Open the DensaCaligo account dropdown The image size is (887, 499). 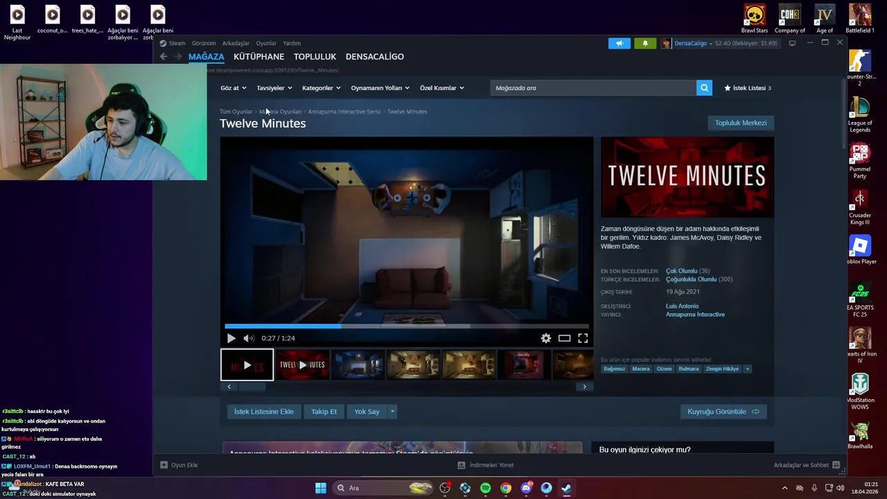(693, 43)
